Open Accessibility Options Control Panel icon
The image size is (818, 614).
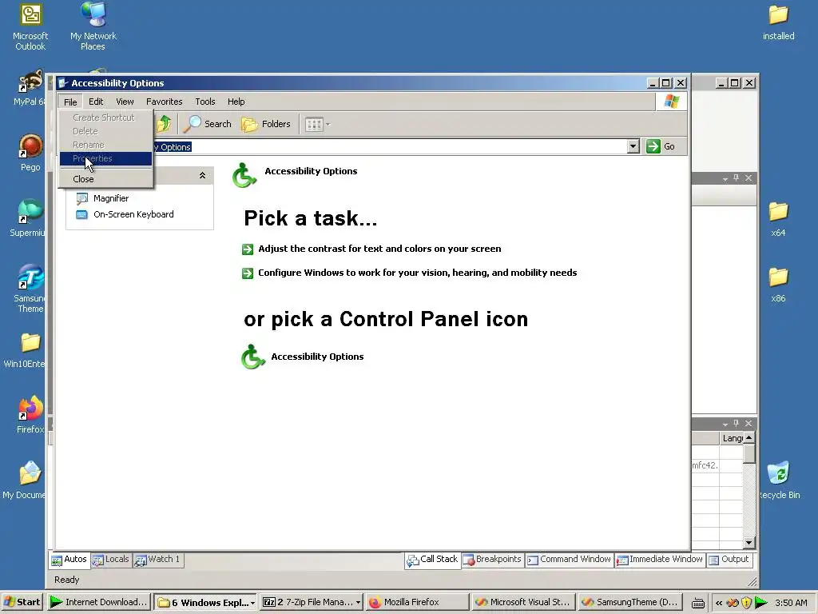click(303, 357)
